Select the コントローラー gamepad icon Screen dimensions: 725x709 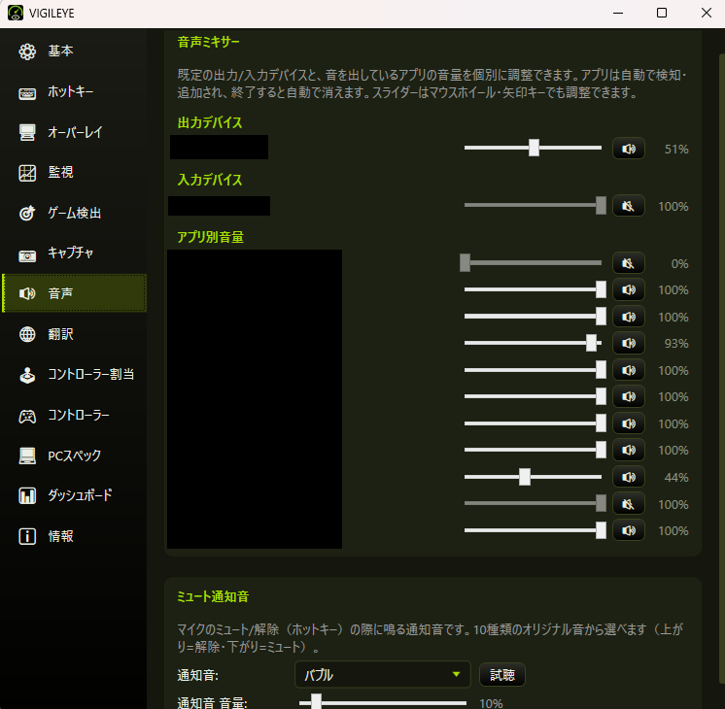click(27, 416)
